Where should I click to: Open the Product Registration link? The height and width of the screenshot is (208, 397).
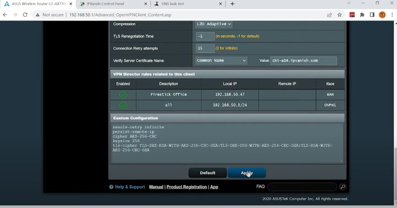[x=187, y=187]
